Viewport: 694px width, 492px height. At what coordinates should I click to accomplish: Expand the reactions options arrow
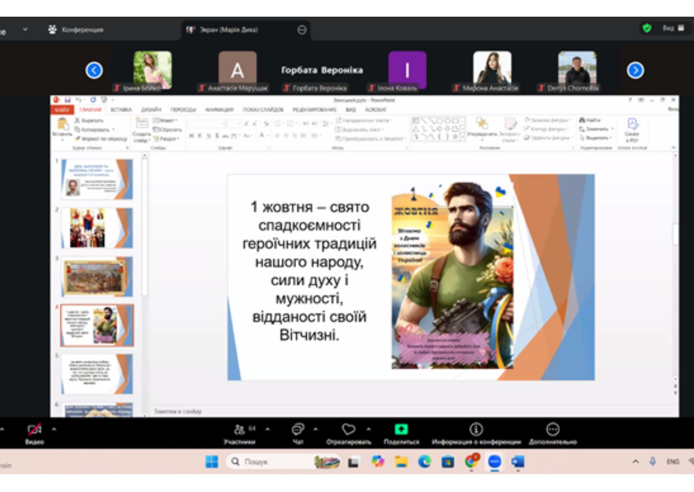tap(369, 429)
